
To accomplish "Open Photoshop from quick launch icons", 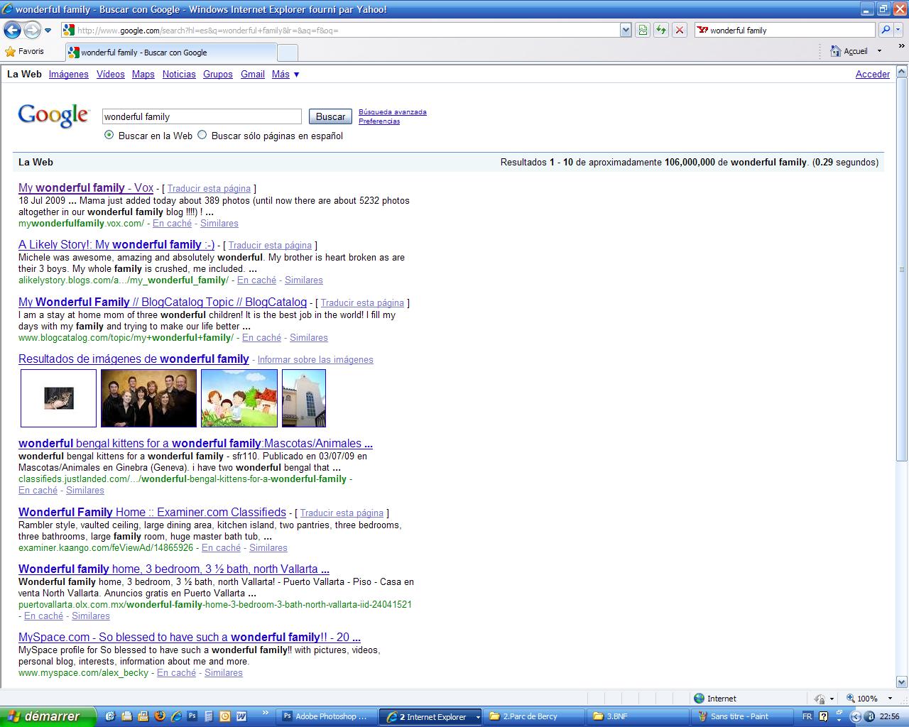I will (192, 716).
